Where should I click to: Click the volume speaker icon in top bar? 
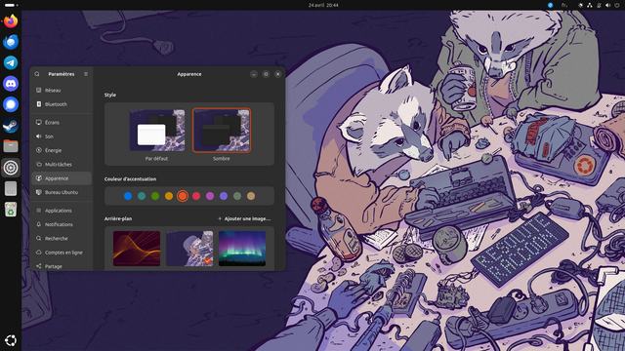(607, 5)
